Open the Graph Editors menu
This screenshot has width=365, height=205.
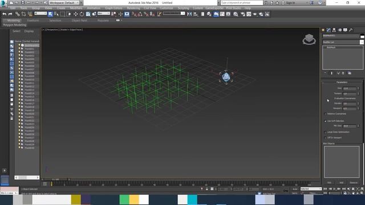point(113,8)
